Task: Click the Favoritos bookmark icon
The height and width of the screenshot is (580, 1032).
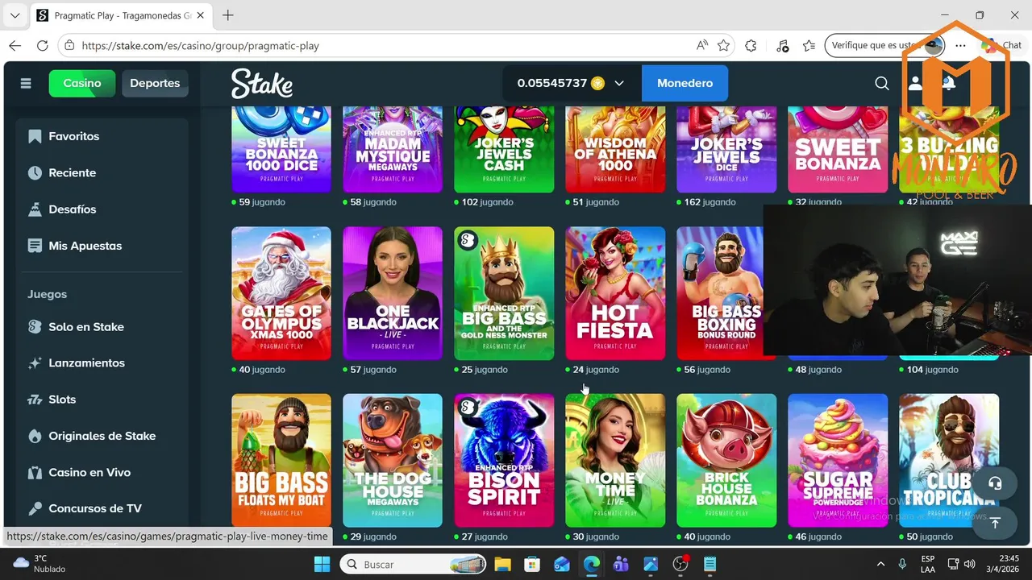Action: tap(35, 136)
